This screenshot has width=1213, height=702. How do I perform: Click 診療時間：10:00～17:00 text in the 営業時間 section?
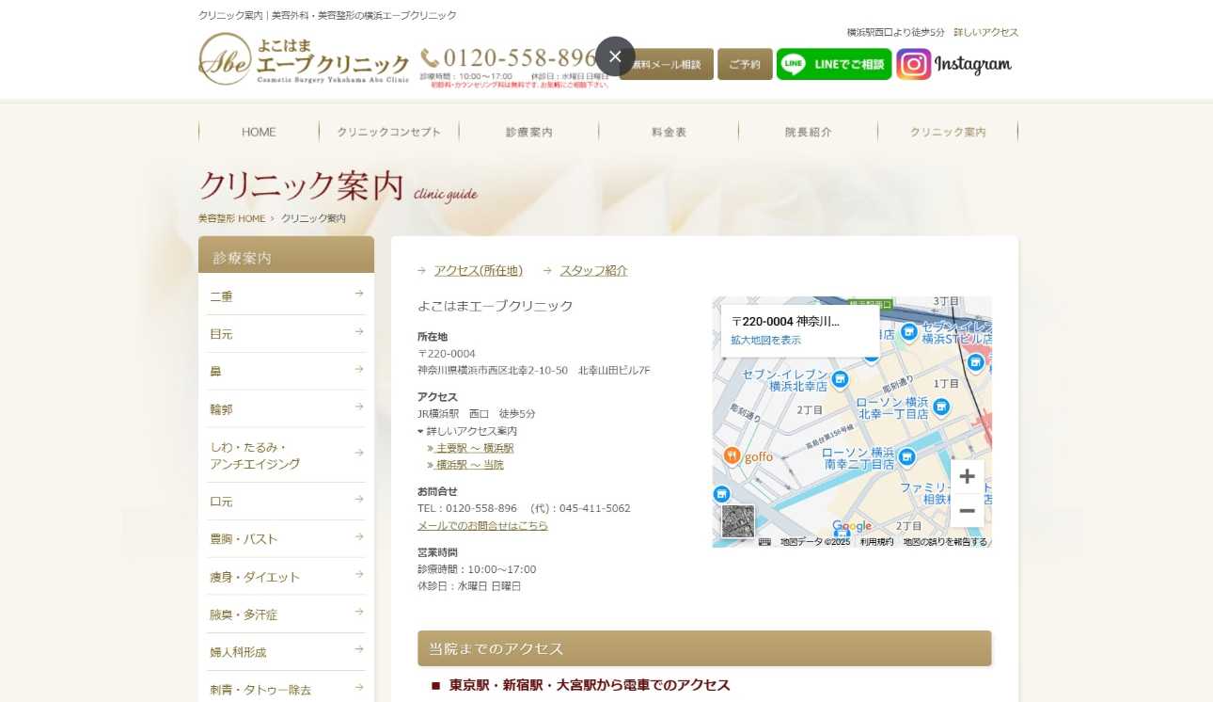pyautogui.click(x=477, y=569)
